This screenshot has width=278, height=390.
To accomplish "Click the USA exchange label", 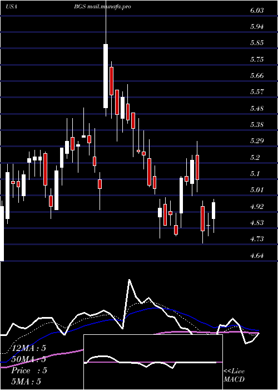I will [x=12, y=7].
